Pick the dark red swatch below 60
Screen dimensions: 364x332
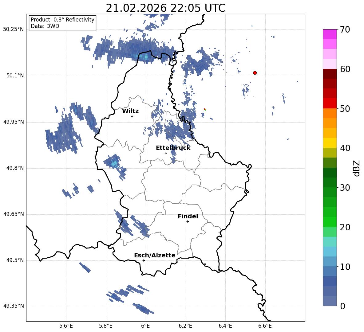click(x=330, y=74)
